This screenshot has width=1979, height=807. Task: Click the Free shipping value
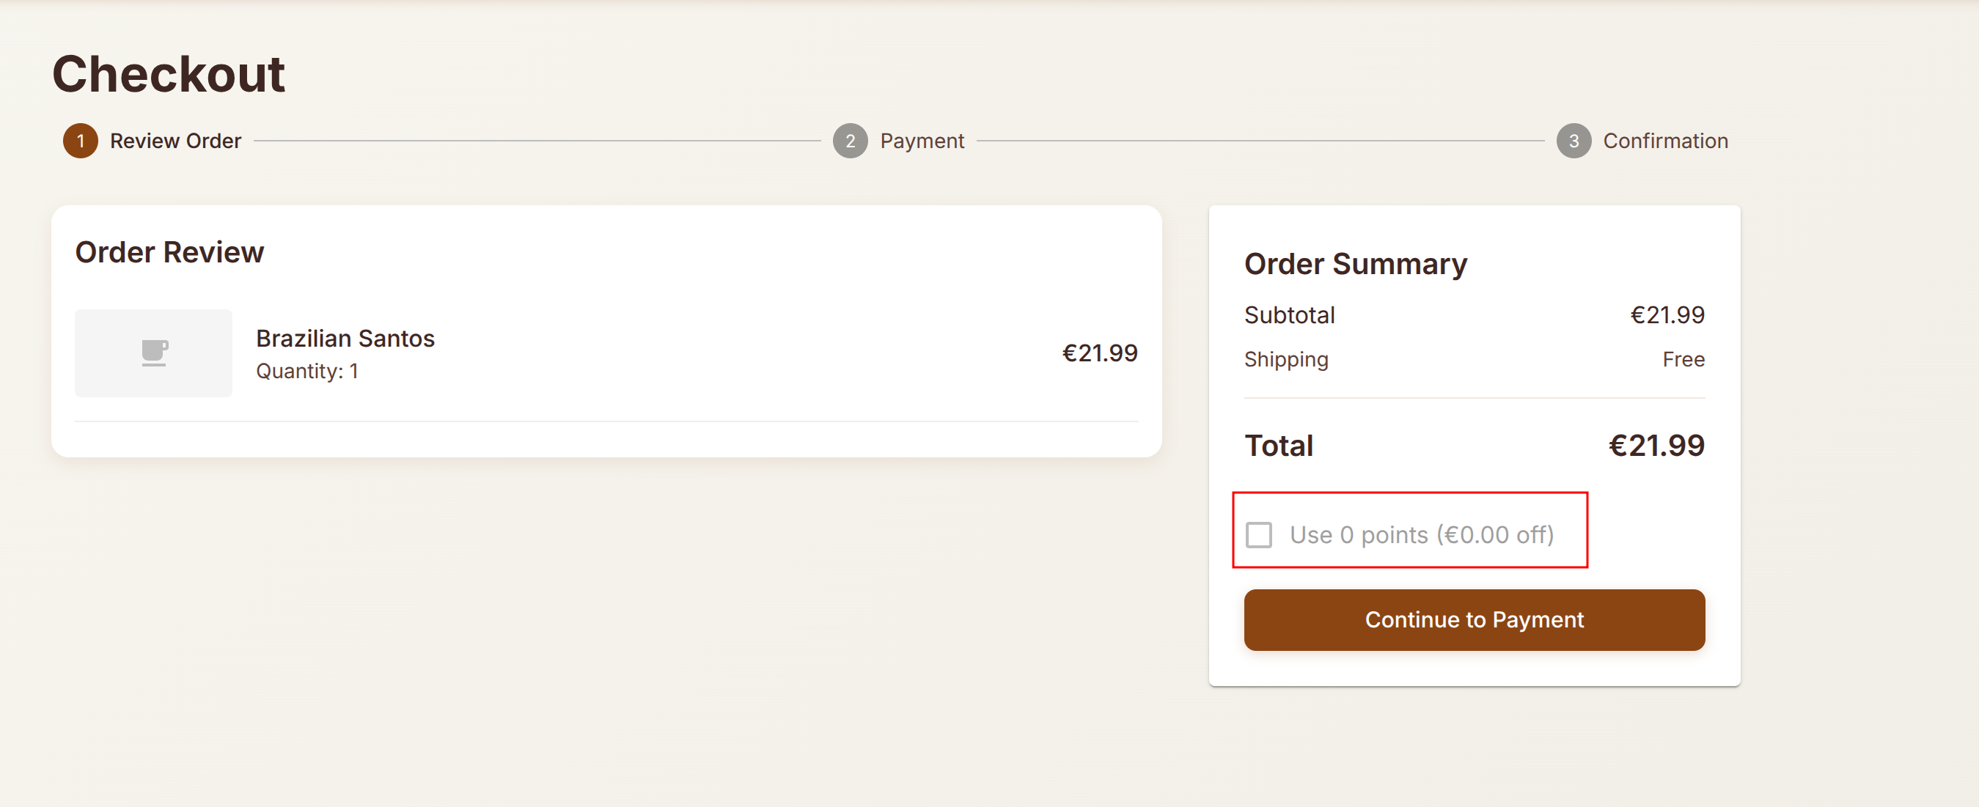[x=1683, y=359]
